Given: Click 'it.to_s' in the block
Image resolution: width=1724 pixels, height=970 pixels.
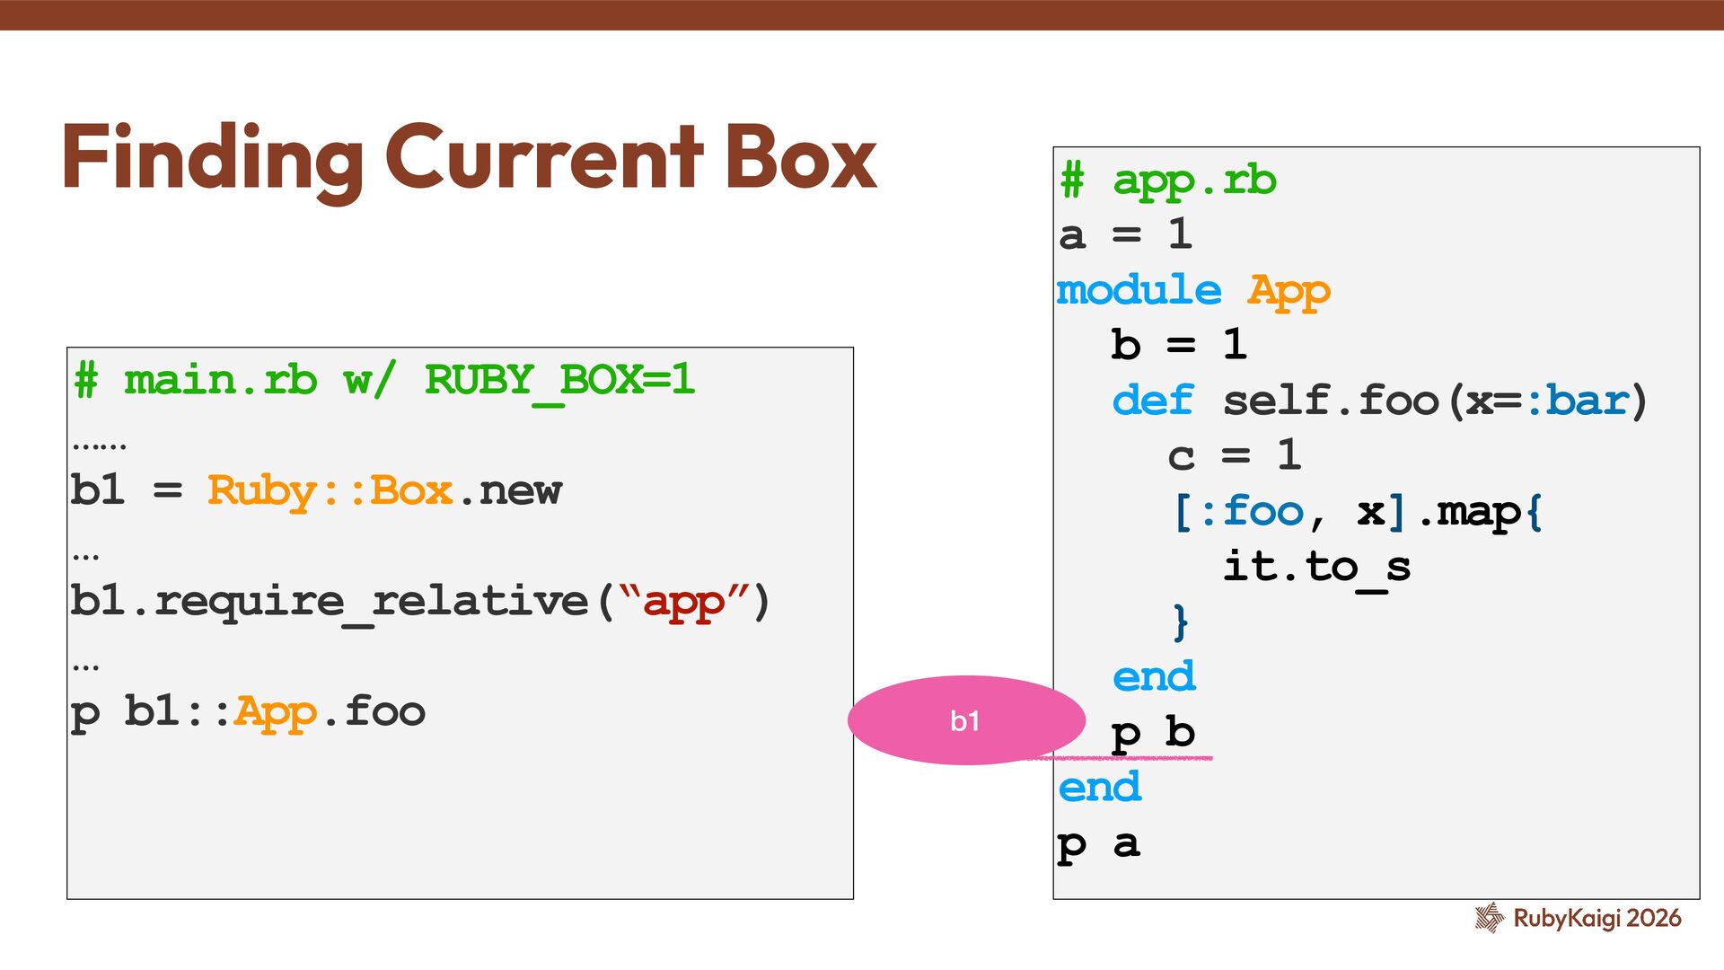Looking at the screenshot, I should tap(1316, 567).
